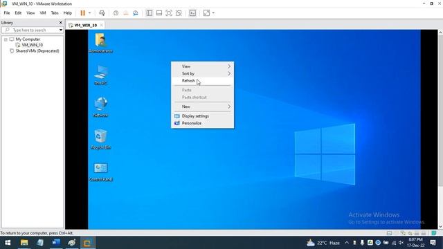Select the This PC desktop icon
This screenshot has width=443, height=249.
pyautogui.click(x=100, y=75)
